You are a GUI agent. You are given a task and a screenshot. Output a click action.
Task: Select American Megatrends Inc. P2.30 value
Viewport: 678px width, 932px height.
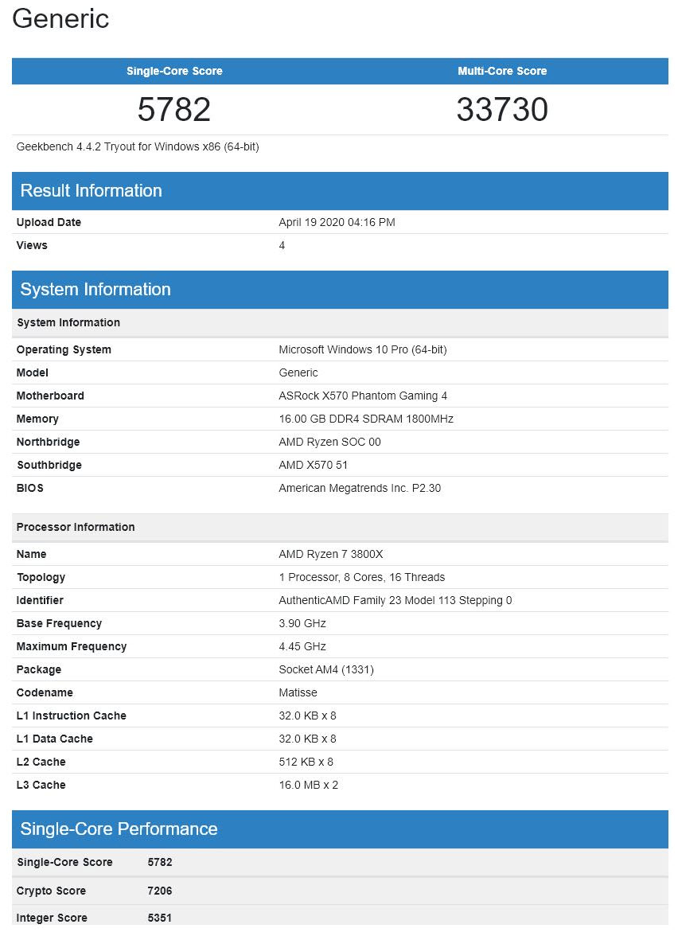pyautogui.click(x=360, y=489)
